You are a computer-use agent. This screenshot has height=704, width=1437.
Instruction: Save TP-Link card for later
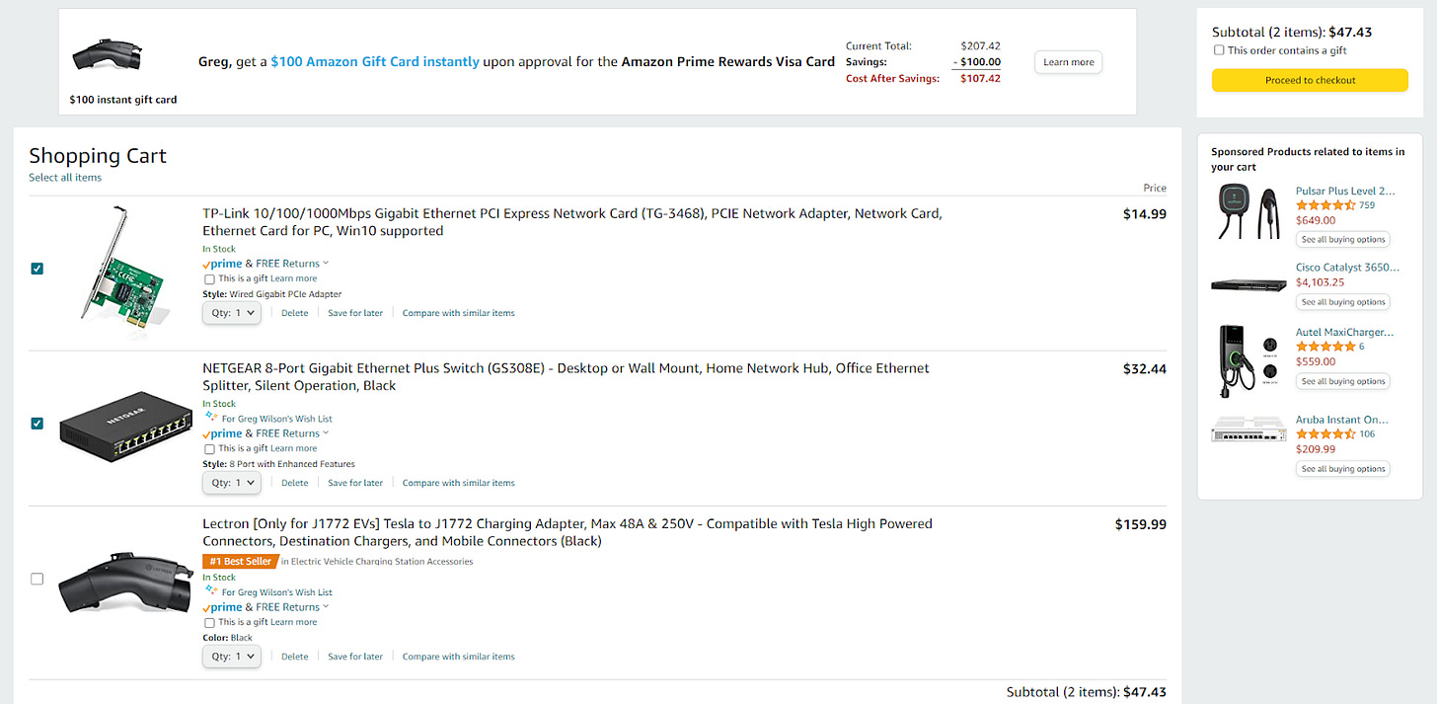click(x=355, y=313)
